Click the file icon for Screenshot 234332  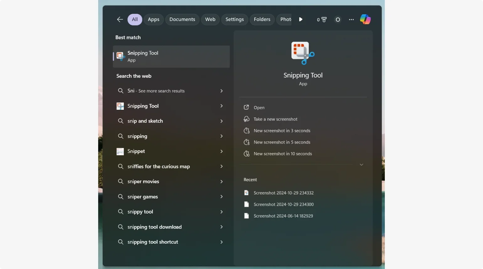[247, 193]
